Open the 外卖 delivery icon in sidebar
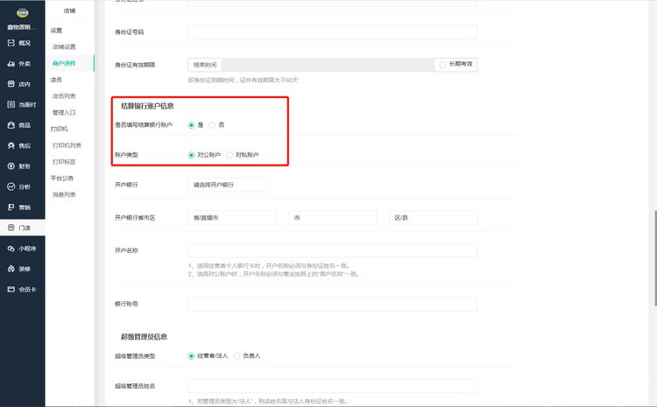The height and width of the screenshot is (407, 657). [11, 64]
